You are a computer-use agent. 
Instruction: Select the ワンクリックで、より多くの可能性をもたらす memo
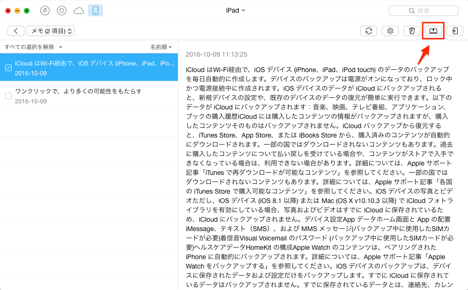coord(89,95)
